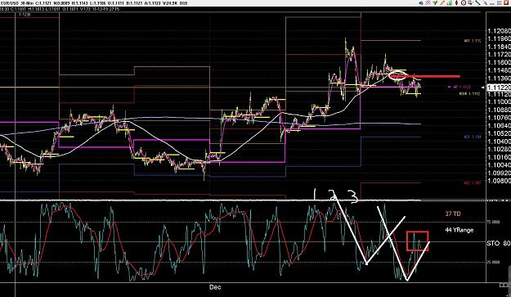Click the 1.1100 price axis label

point(499,102)
